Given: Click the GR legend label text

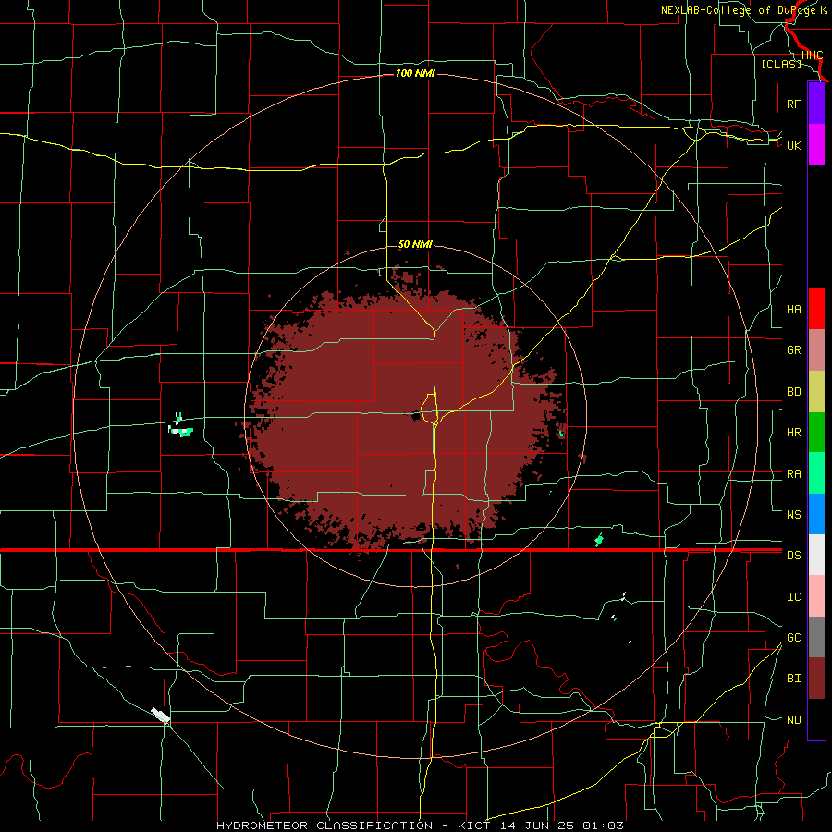Looking at the screenshot, I should [x=793, y=350].
